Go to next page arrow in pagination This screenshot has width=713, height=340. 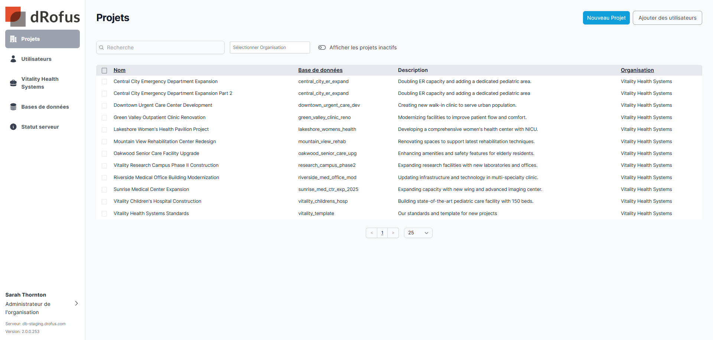(393, 233)
